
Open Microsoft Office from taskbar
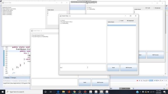(x=69, y=92)
